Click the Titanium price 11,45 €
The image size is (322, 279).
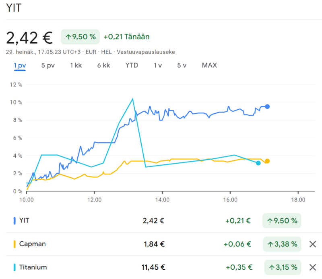(x=153, y=267)
